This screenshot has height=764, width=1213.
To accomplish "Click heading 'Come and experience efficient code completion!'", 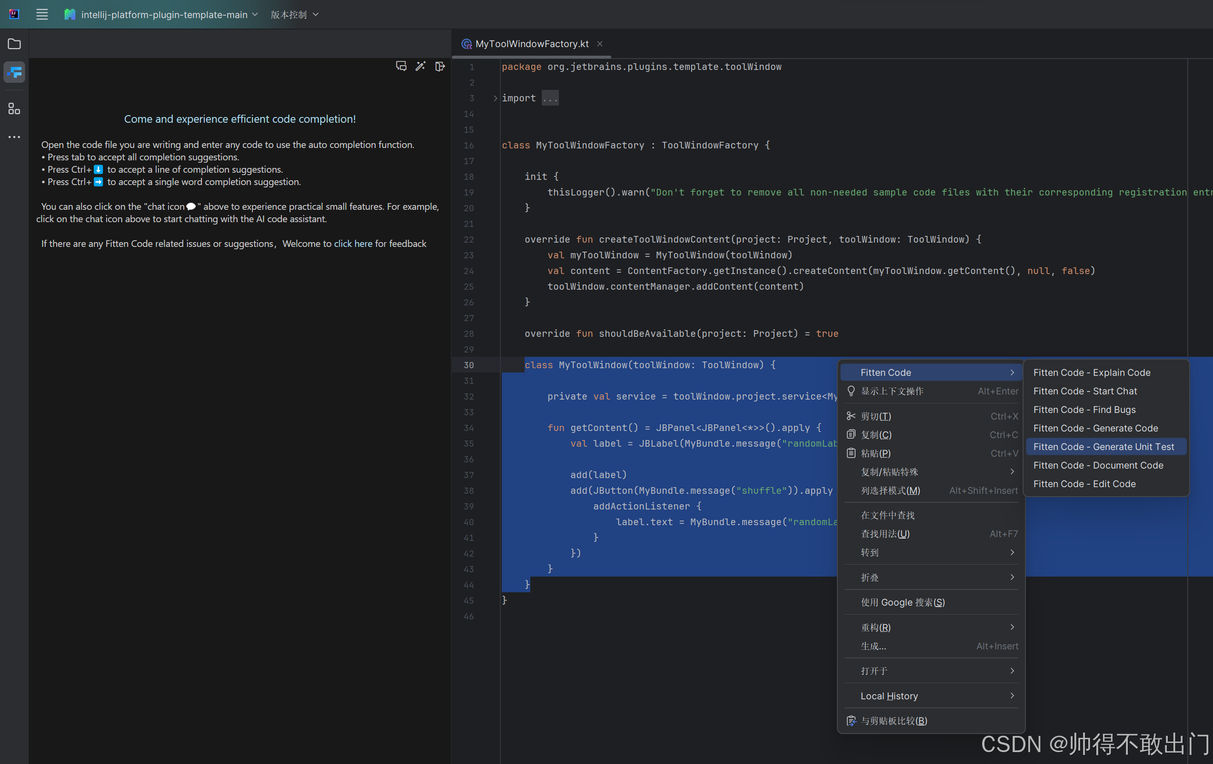I will coord(240,119).
